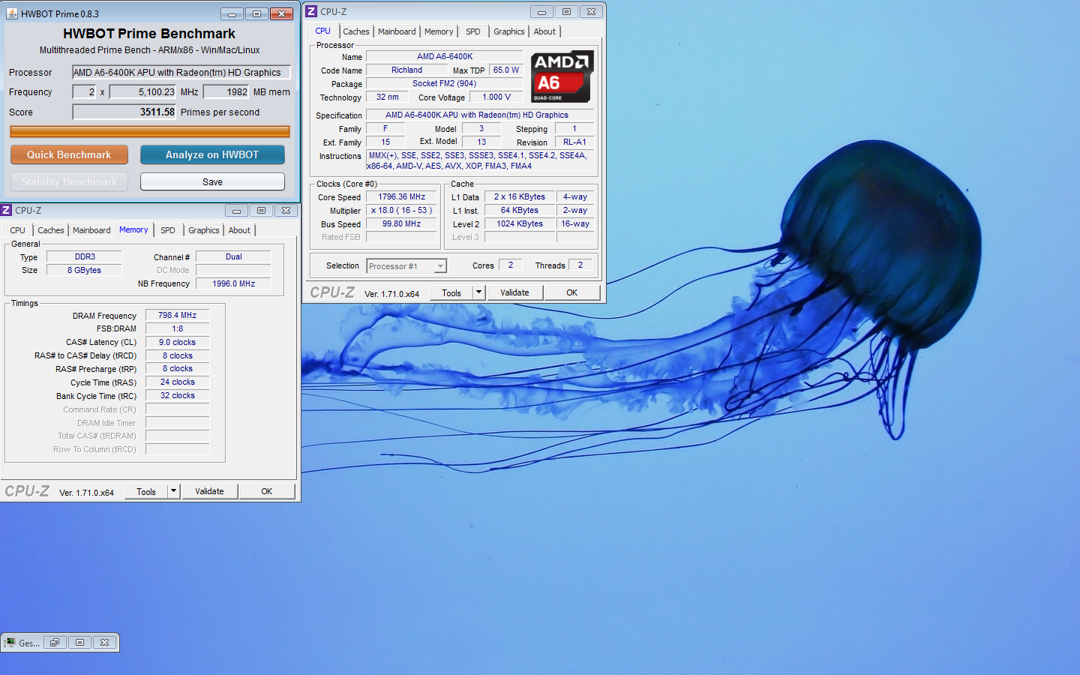The height and width of the screenshot is (675, 1080).
Task: Click the Package value Socket FM2 (904)
Action: pos(444,83)
